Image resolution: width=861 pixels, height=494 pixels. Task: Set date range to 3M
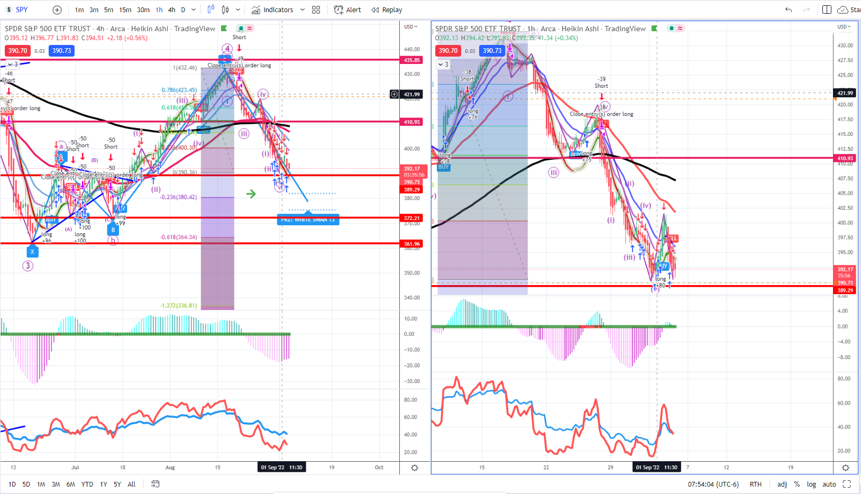coord(56,484)
